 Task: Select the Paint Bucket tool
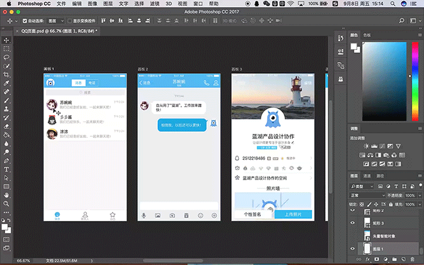(x=6, y=135)
